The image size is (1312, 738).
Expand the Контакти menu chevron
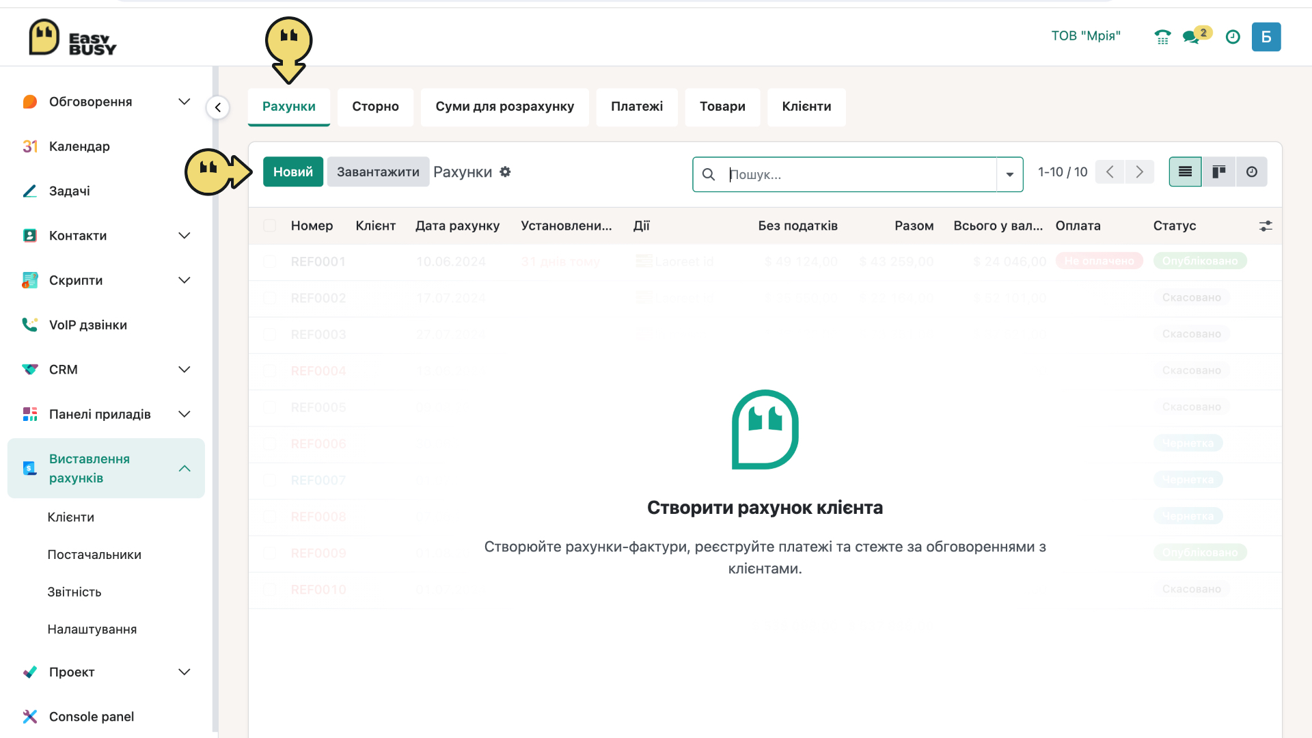pyautogui.click(x=184, y=236)
